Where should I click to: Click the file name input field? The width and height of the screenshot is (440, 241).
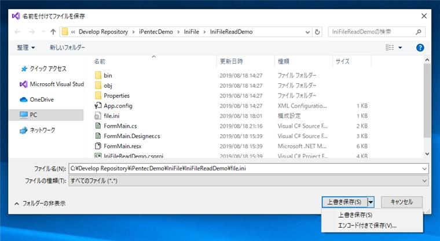pyautogui.click(x=245, y=168)
